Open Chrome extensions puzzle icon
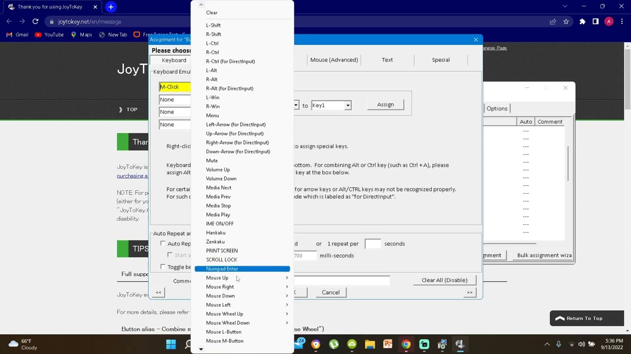The width and height of the screenshot is (631, 354). coord(582,22)
